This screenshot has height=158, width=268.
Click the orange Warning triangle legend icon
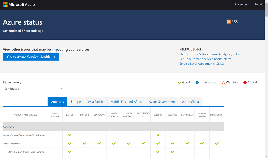223,83
